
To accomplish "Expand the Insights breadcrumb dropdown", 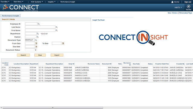I will coord(52,2).
